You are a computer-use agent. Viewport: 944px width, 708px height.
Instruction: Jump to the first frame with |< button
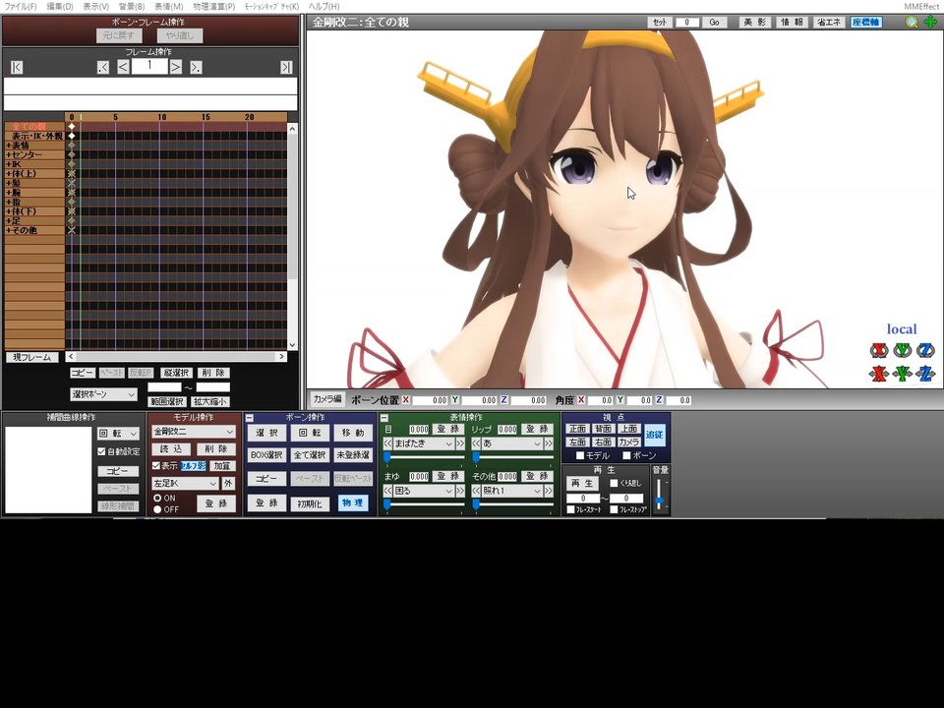pos(17,68)
